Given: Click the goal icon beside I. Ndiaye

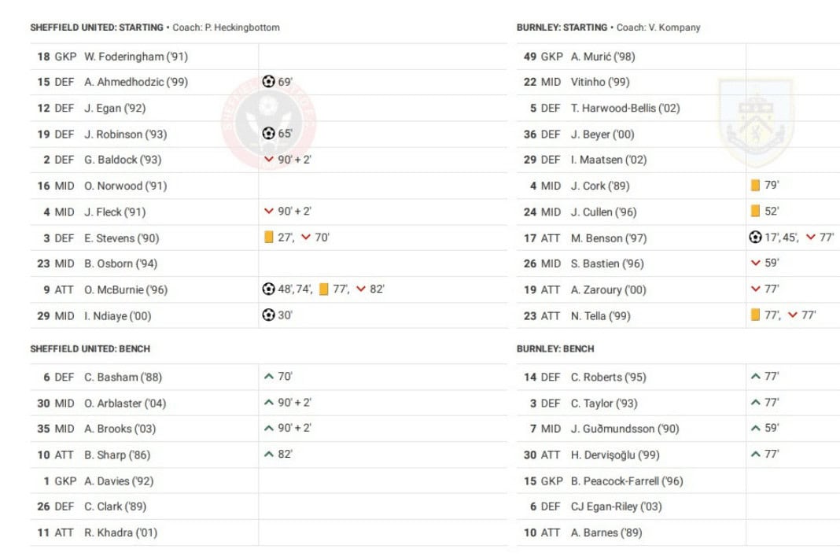Looking at the screenshot, I should coord(269,315).
